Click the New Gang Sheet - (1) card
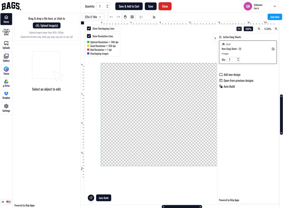The image size is (283, 208). pos(248,52)
